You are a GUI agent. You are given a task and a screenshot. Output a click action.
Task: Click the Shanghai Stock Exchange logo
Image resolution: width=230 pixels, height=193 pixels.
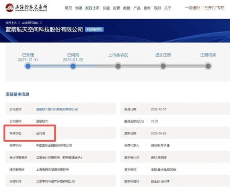(x=26, y=8)
